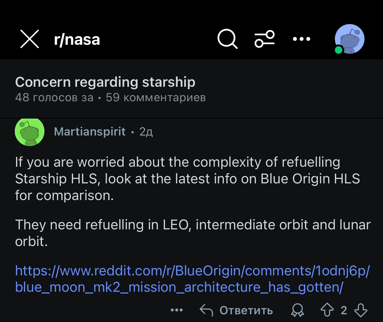Tap the "2д" comment timestamp
The height and width of the screenshot is (322, 383).
click(x=146, y=132)
